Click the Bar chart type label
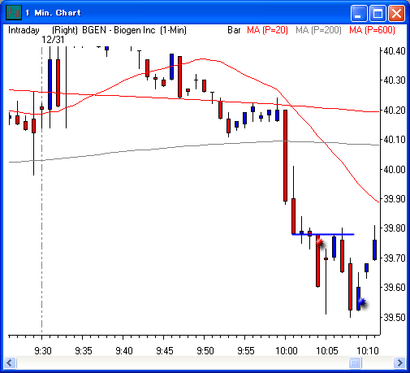The width and height of the screenshot is (410, 373). click(234, 30)
